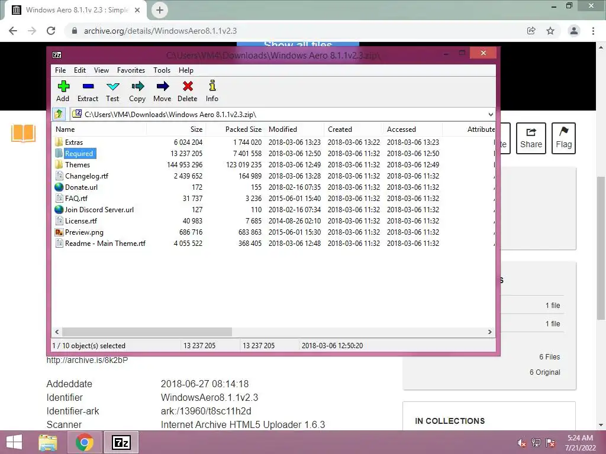Expand the path address dropdown arrow
The image size is (606, 454).
click(x=491, y=114)
